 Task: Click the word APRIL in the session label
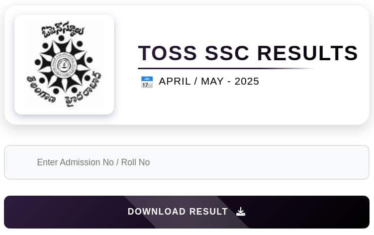175,82
